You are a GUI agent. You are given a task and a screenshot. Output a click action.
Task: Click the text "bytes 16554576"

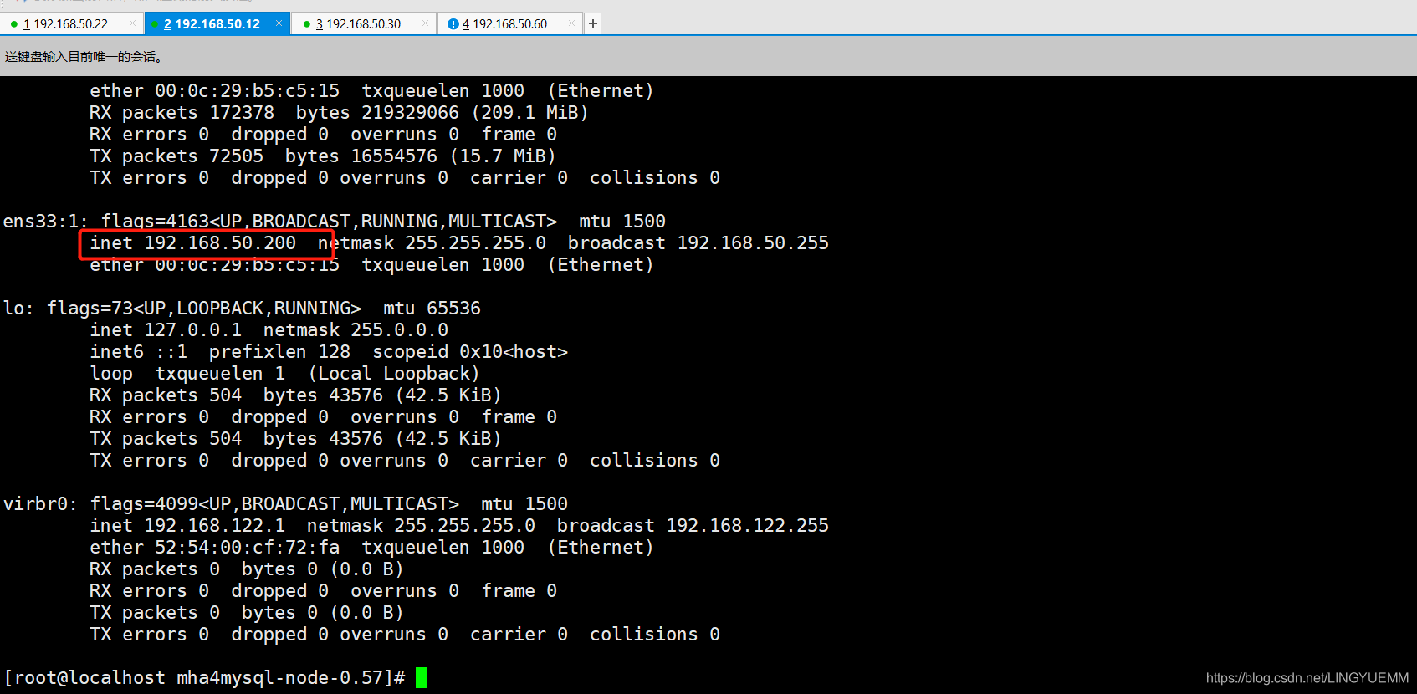click(x=361, y=156)
